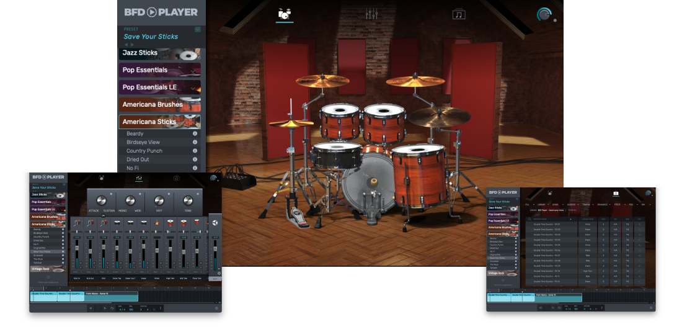Select the Jazz Sticks expansion in main window
682x327 pixels.
point(159,53)
